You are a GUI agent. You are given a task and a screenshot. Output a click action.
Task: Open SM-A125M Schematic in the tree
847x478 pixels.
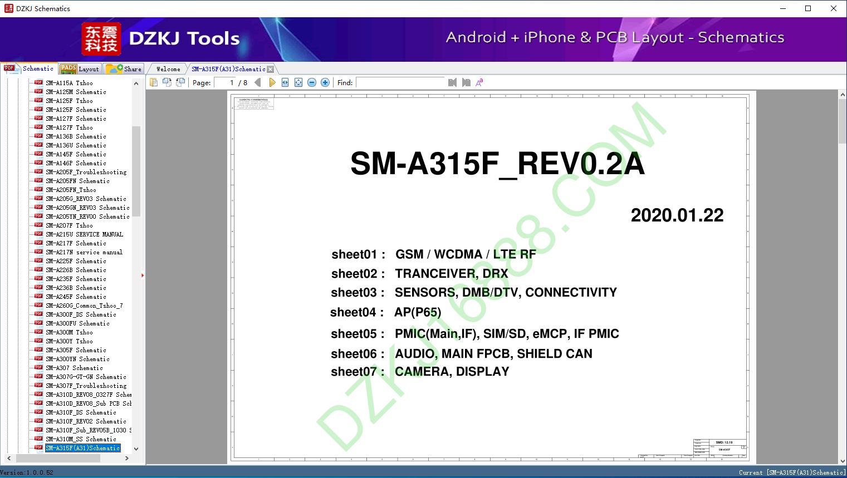point(76,92)
